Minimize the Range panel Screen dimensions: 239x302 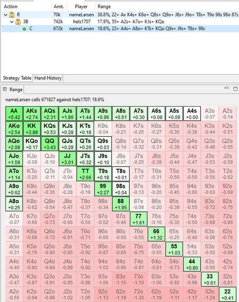226,88
